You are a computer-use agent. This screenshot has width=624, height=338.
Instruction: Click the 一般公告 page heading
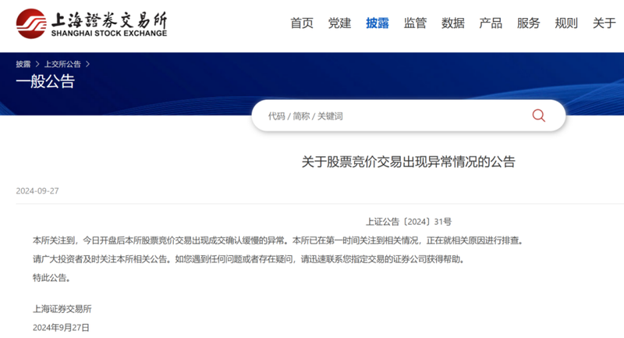coord(45,82)
